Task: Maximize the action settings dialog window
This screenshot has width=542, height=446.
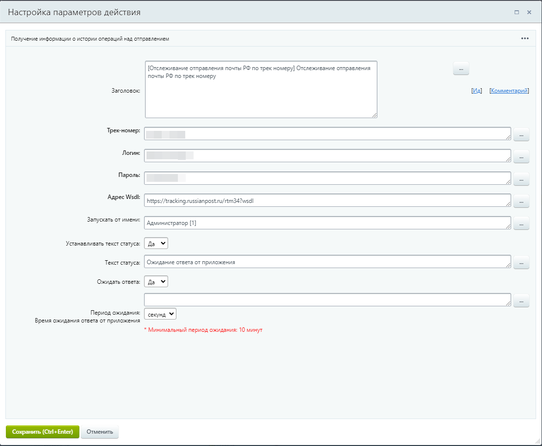Action: click(517, 12)
